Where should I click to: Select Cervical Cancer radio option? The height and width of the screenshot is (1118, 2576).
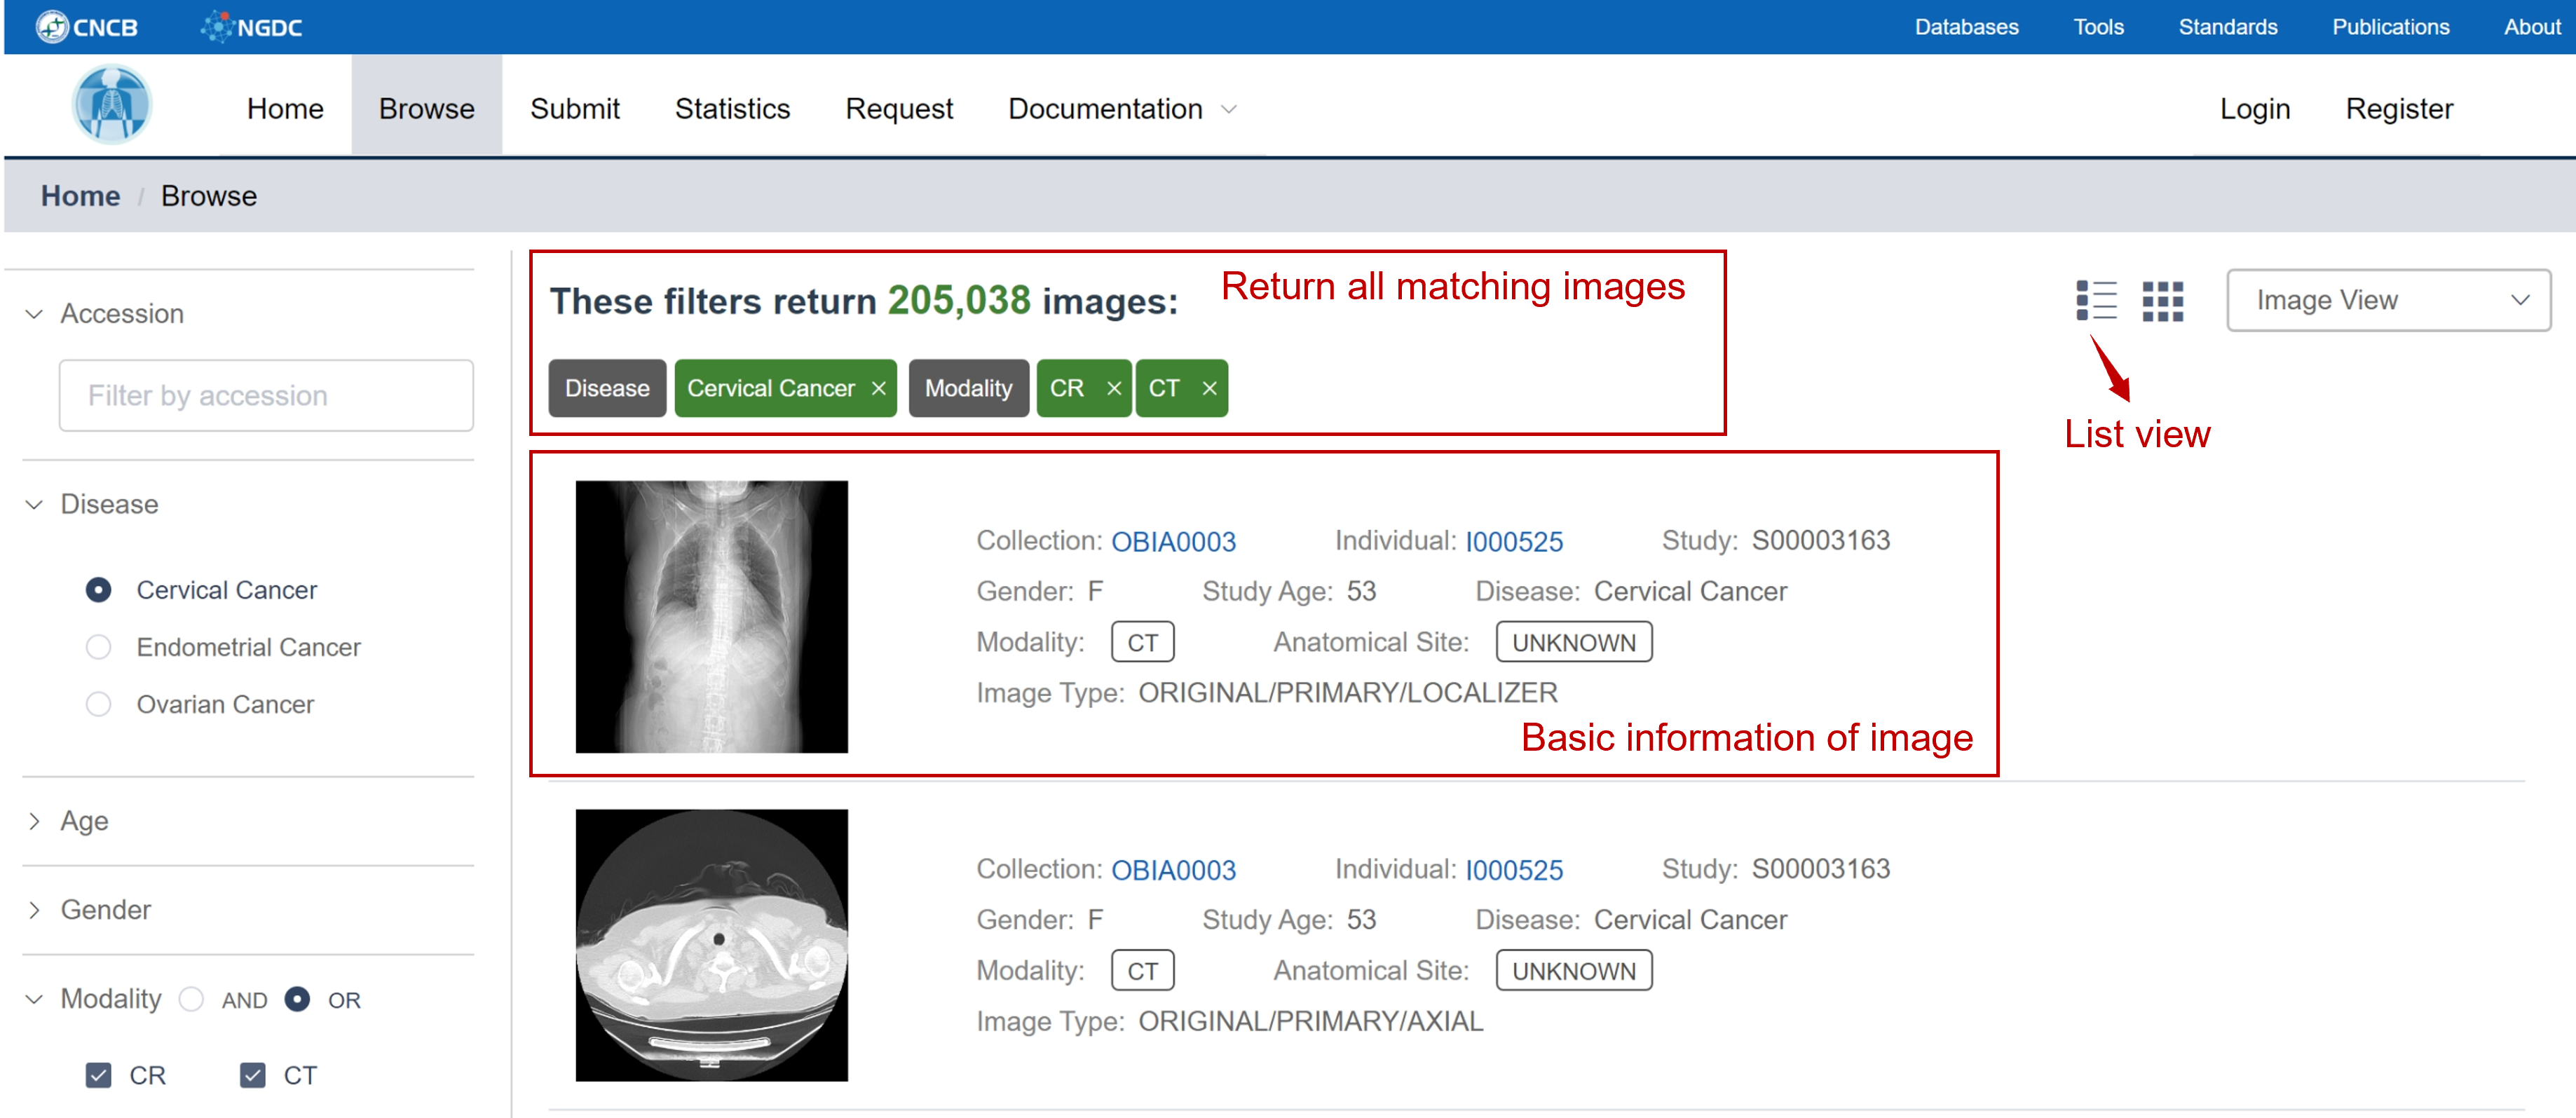pos(98,590)
